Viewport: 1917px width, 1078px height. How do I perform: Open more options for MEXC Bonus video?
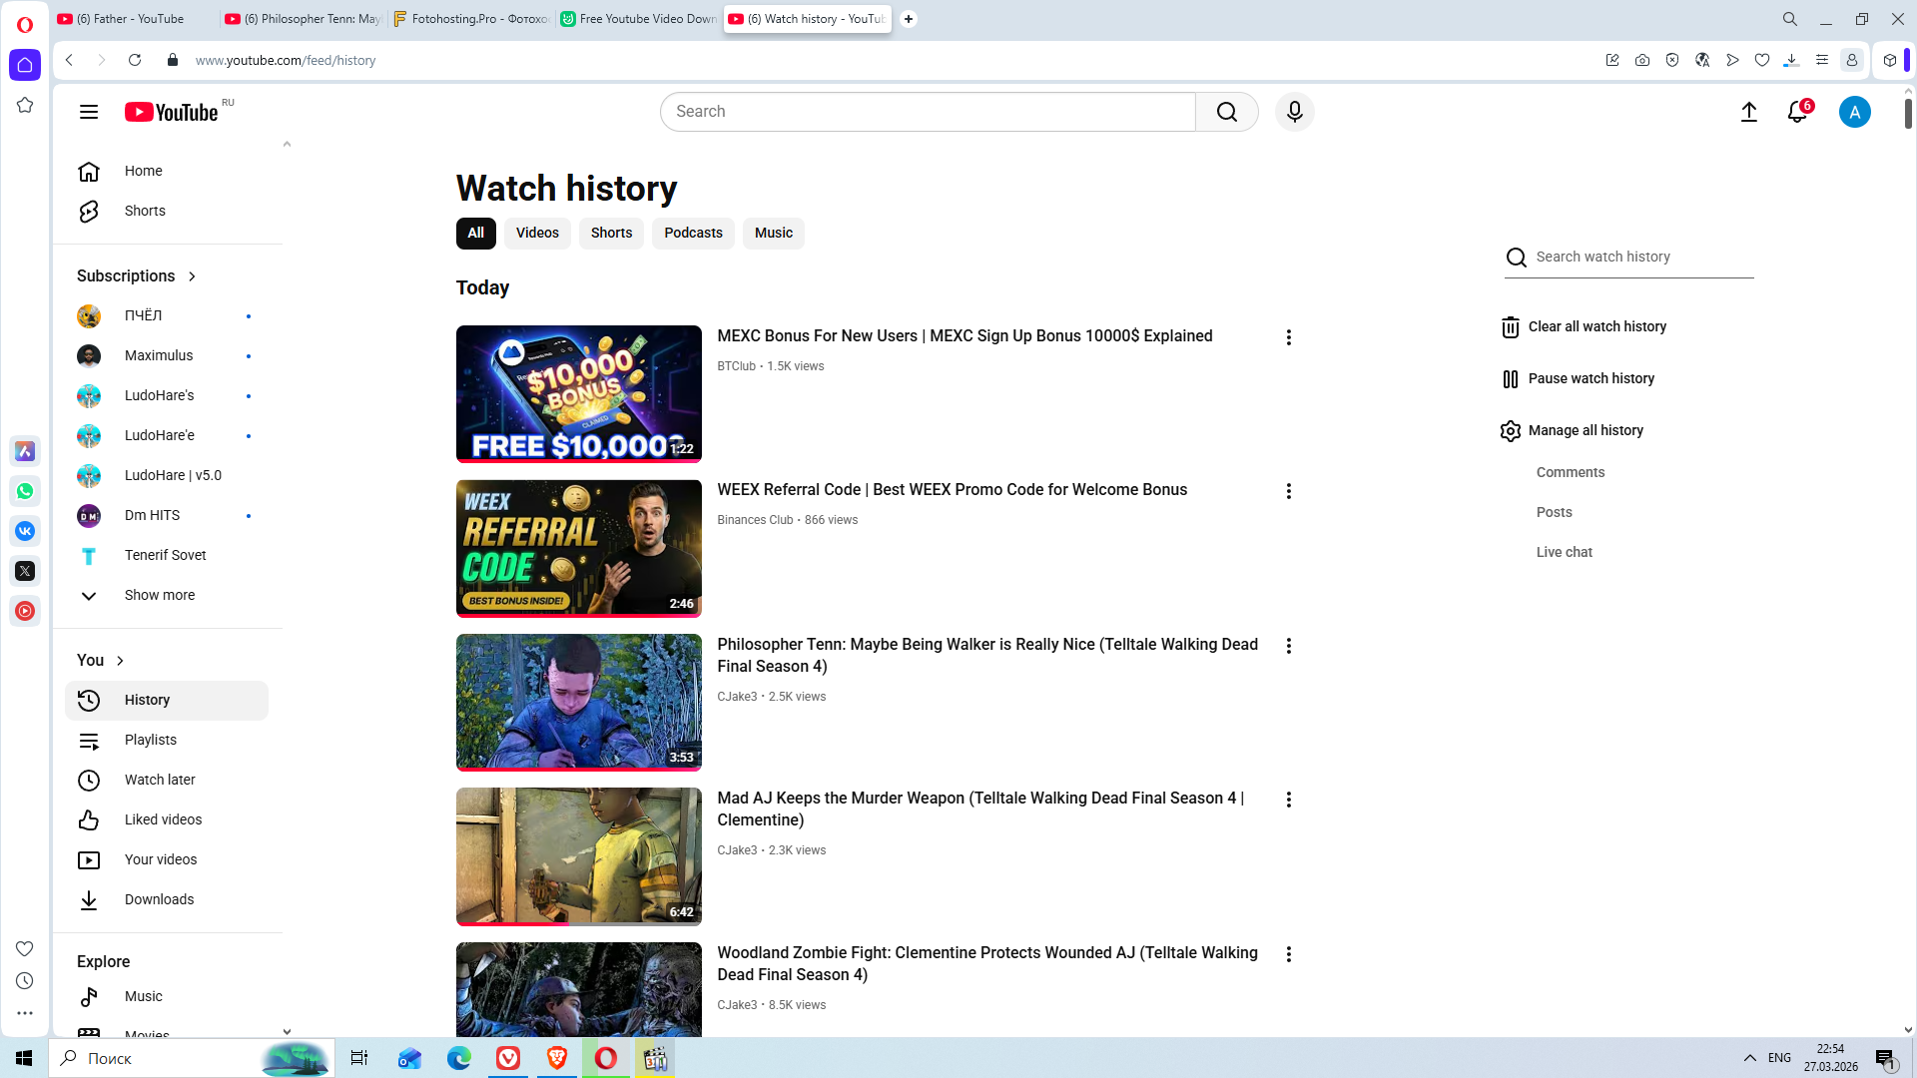pyautogui.click(x=1288, y=337)
